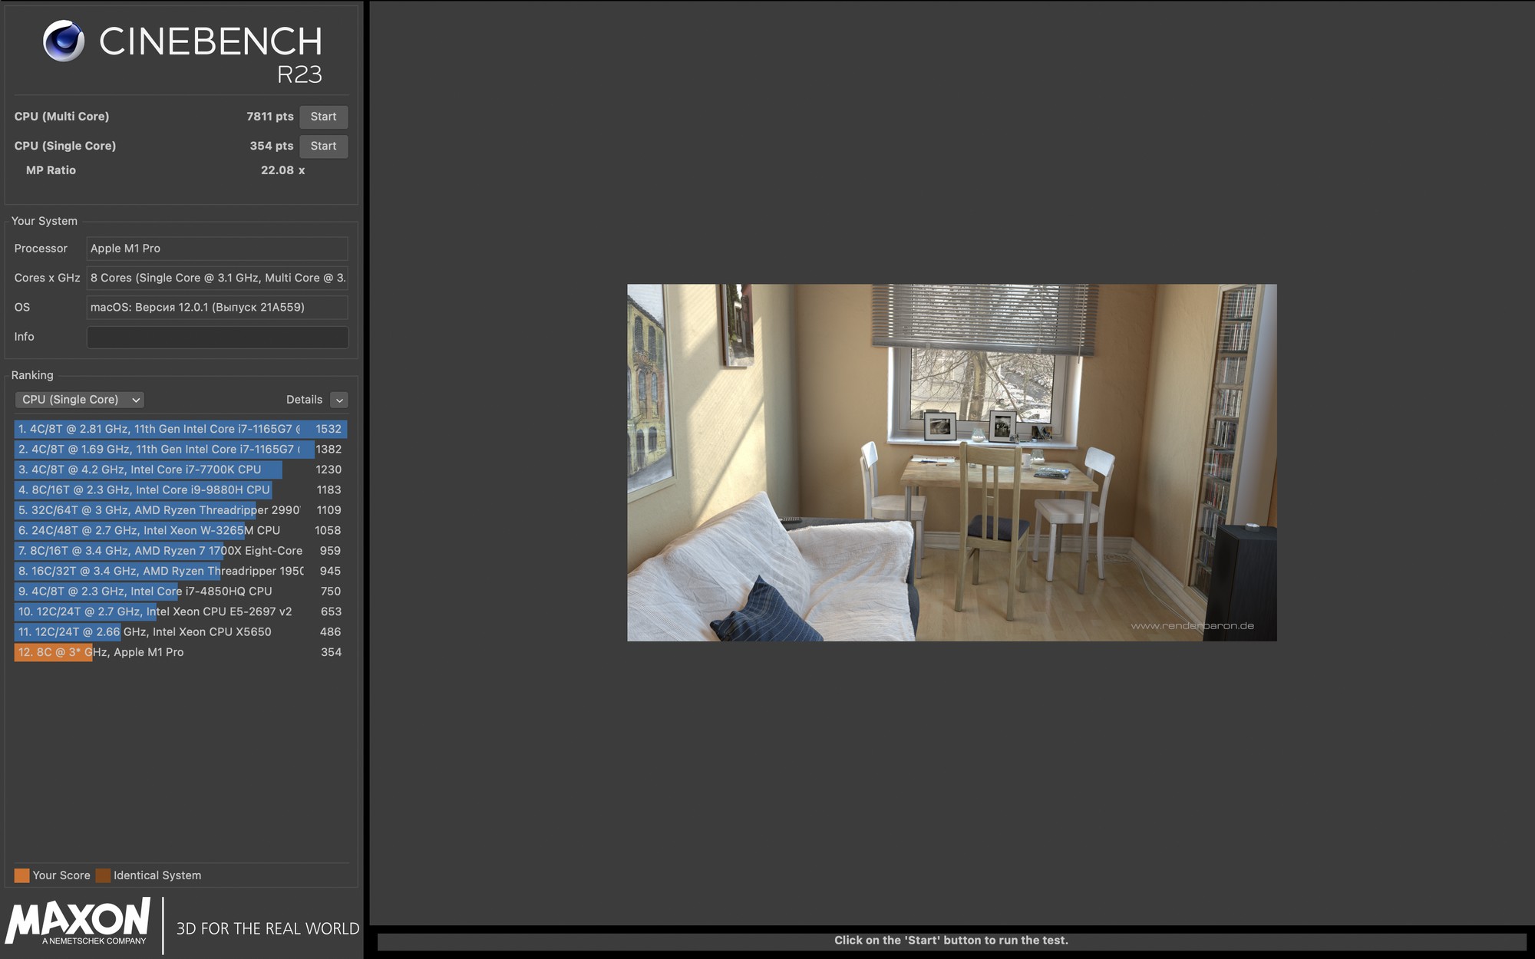Open the CPU (Single Core) ranking dropdown

tap(80, 400)
